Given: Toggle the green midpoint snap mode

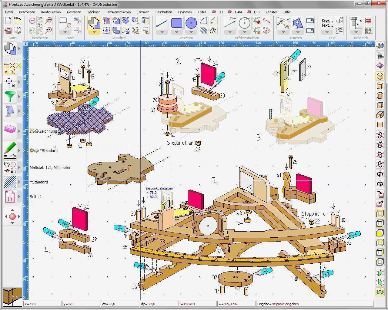Looking at the screenshot, I should 19,66.
